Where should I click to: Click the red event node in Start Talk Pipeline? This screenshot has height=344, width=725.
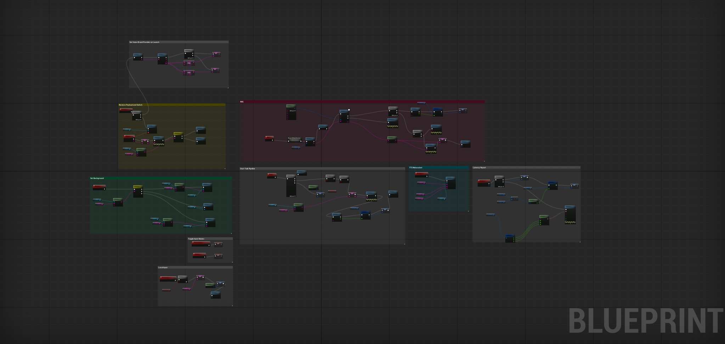click(x=272, y=176)
